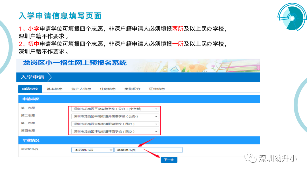Open the 本区幼儿园 dropdown
The height and width of the screenshot is (172, 307).
pyautogui.click(x=92, y=150)
